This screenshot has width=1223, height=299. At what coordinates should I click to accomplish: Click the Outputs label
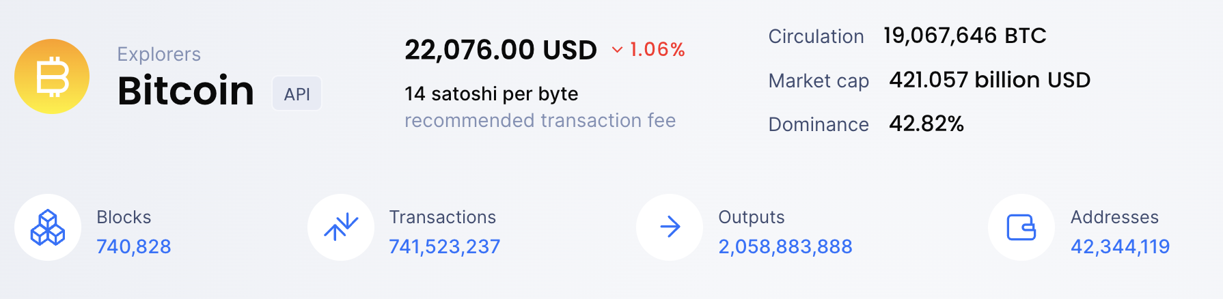click(752, 218)
